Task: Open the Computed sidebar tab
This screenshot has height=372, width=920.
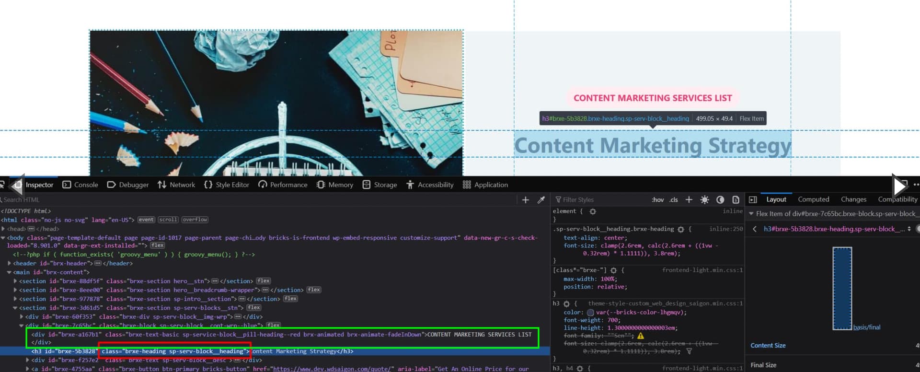Action: click(813, 199)
